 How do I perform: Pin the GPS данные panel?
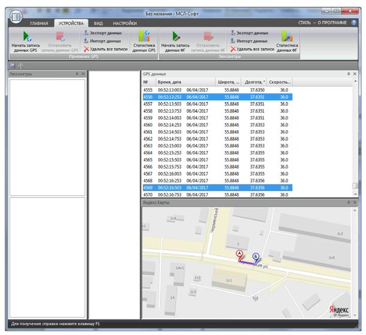point(347,74)
